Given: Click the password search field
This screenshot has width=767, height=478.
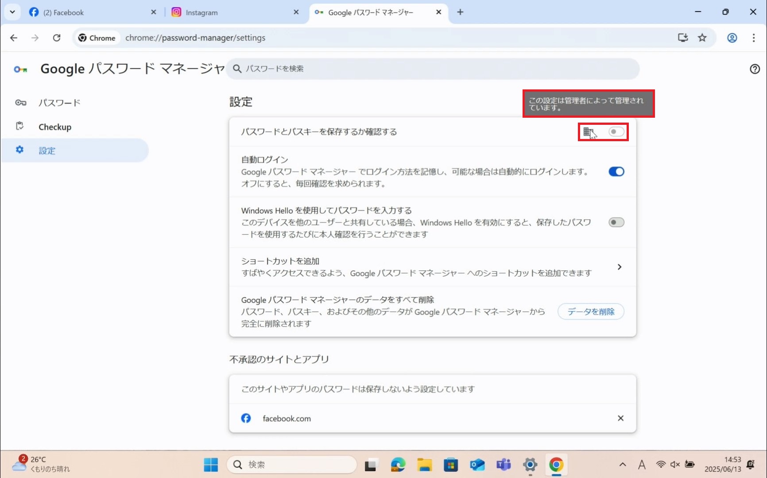Looking at the screenshot, I should tap(434, 69).
